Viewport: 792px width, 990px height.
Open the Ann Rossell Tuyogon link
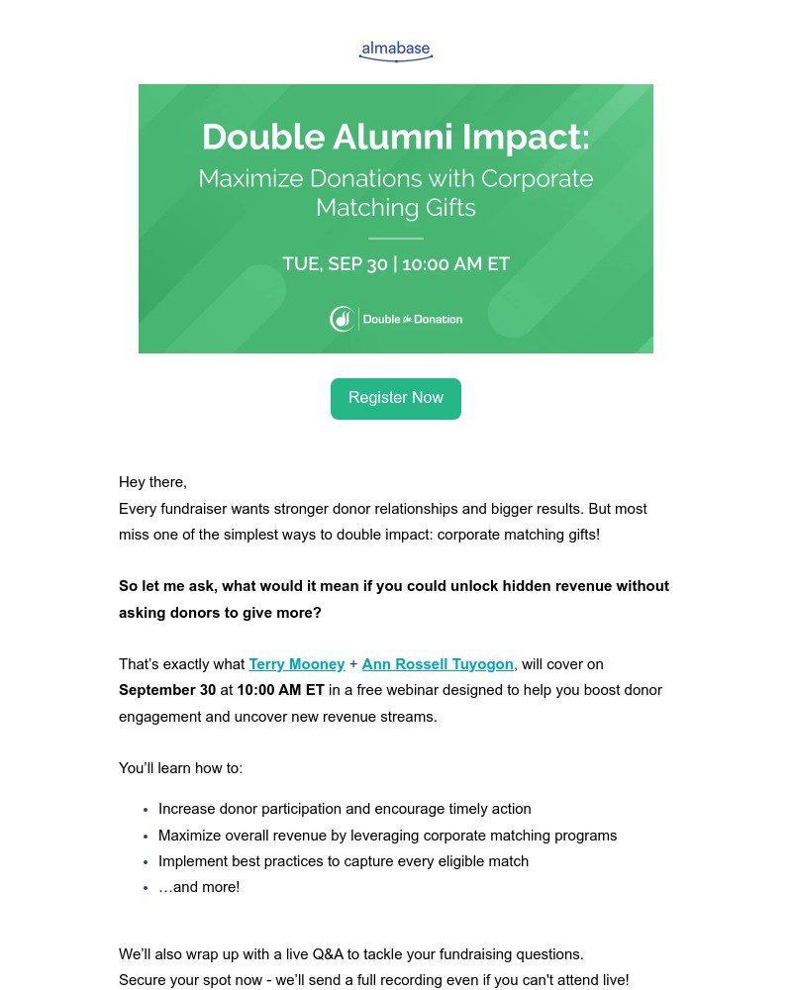click(x=438, y=664)
